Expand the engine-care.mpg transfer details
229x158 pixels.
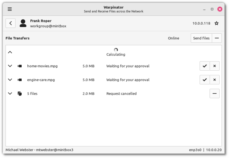click(10, 80)
